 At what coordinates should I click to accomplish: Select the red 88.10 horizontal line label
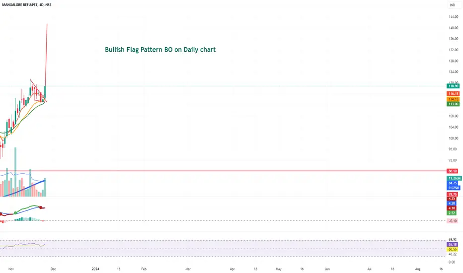click(x=453, y=171)
